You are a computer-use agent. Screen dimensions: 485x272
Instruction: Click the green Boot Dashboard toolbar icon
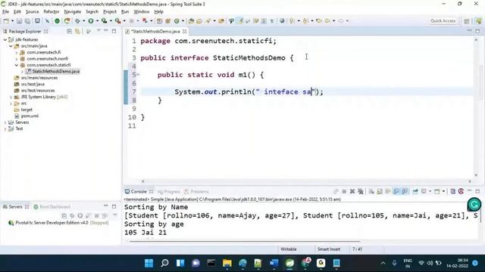tap(58, 21)
